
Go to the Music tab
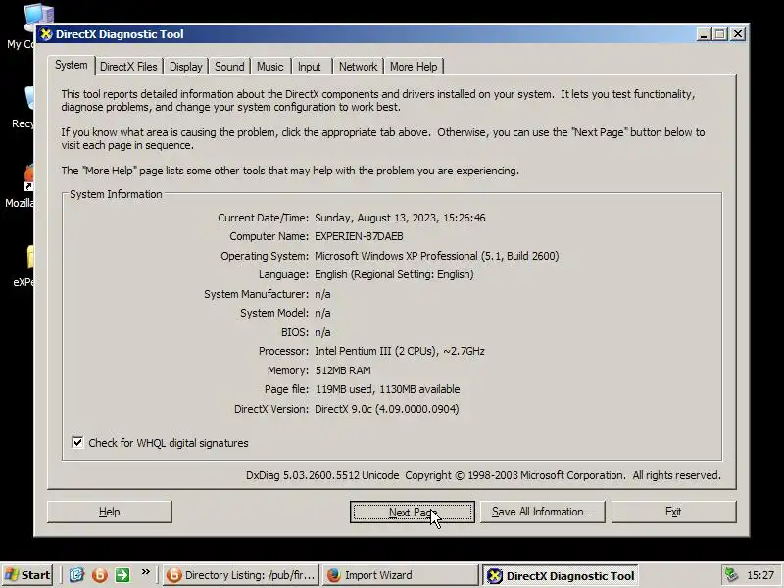270,67
